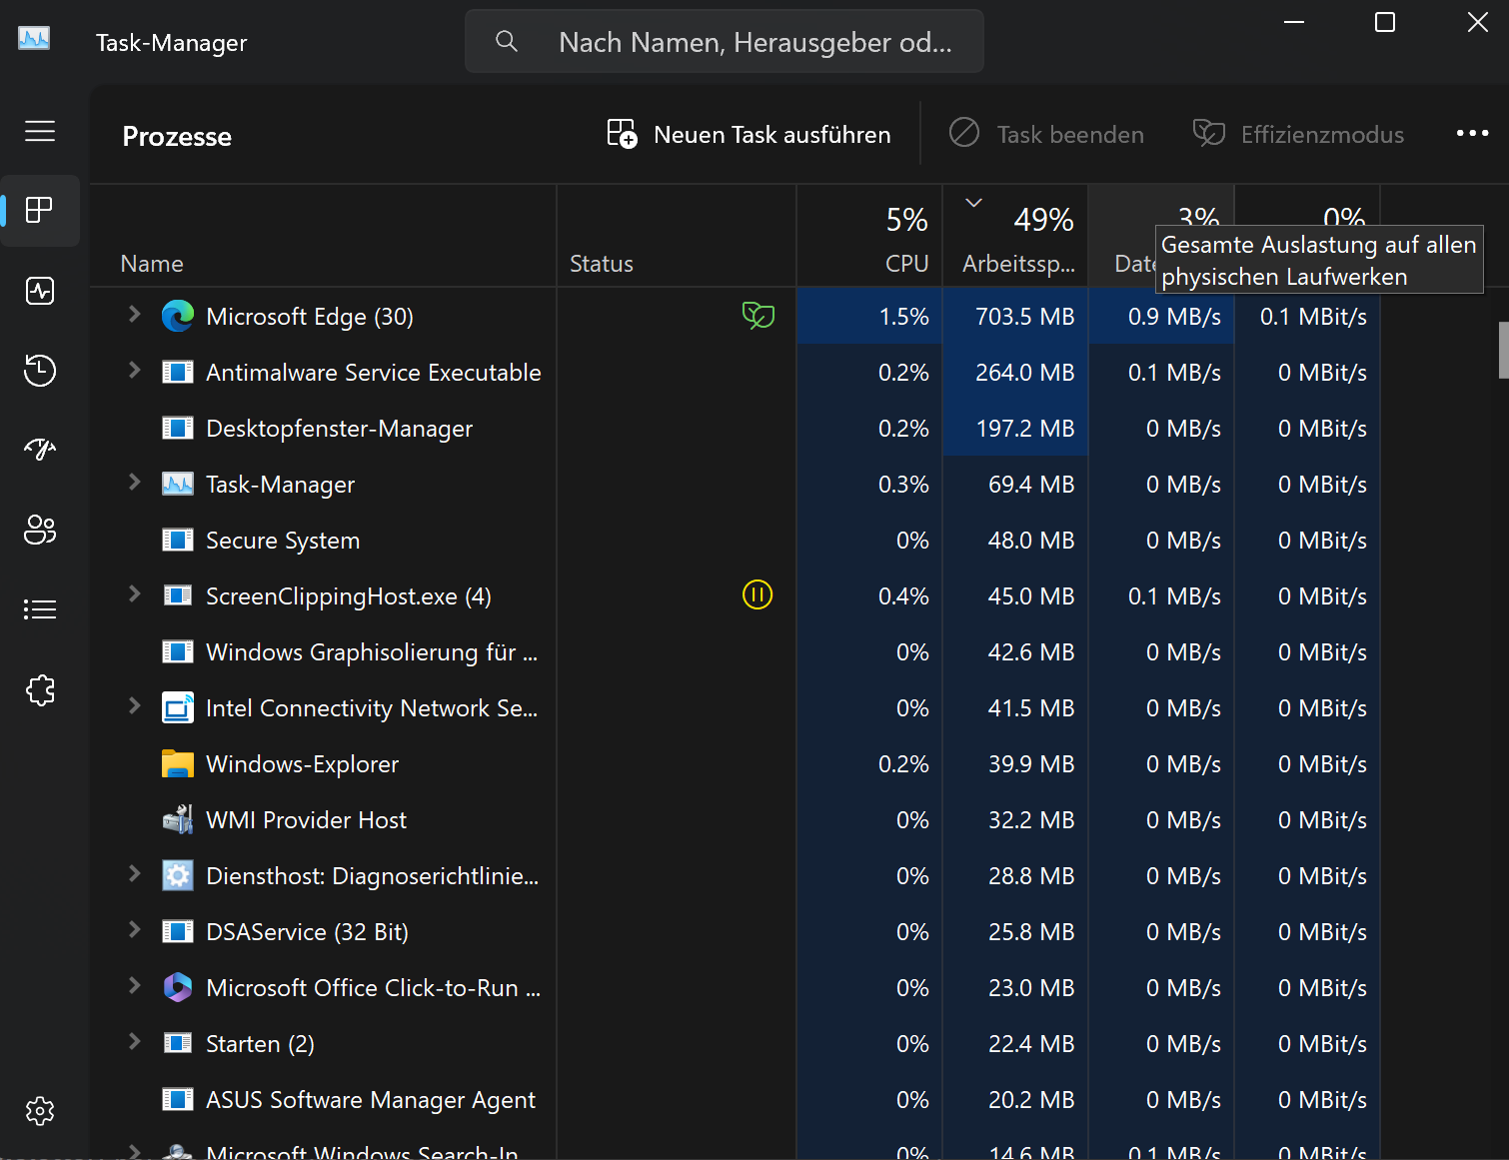The height and width of the screenshot is (1160, 1509).
Task: Click the 197.2 MB memory cell
Action: (x=1015, y=428)
